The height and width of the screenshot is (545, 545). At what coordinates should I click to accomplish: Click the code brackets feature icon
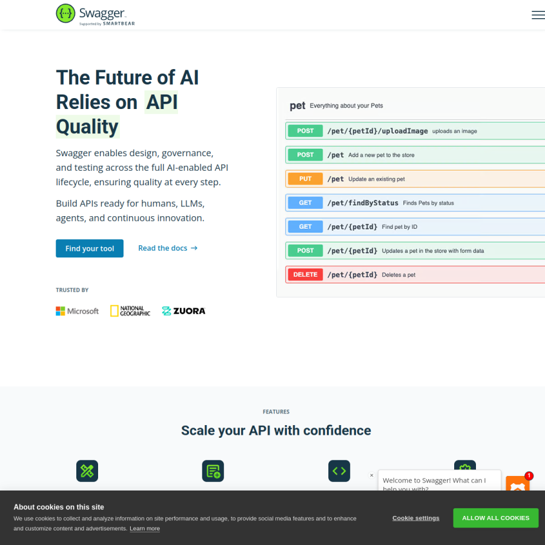(339, 471)
